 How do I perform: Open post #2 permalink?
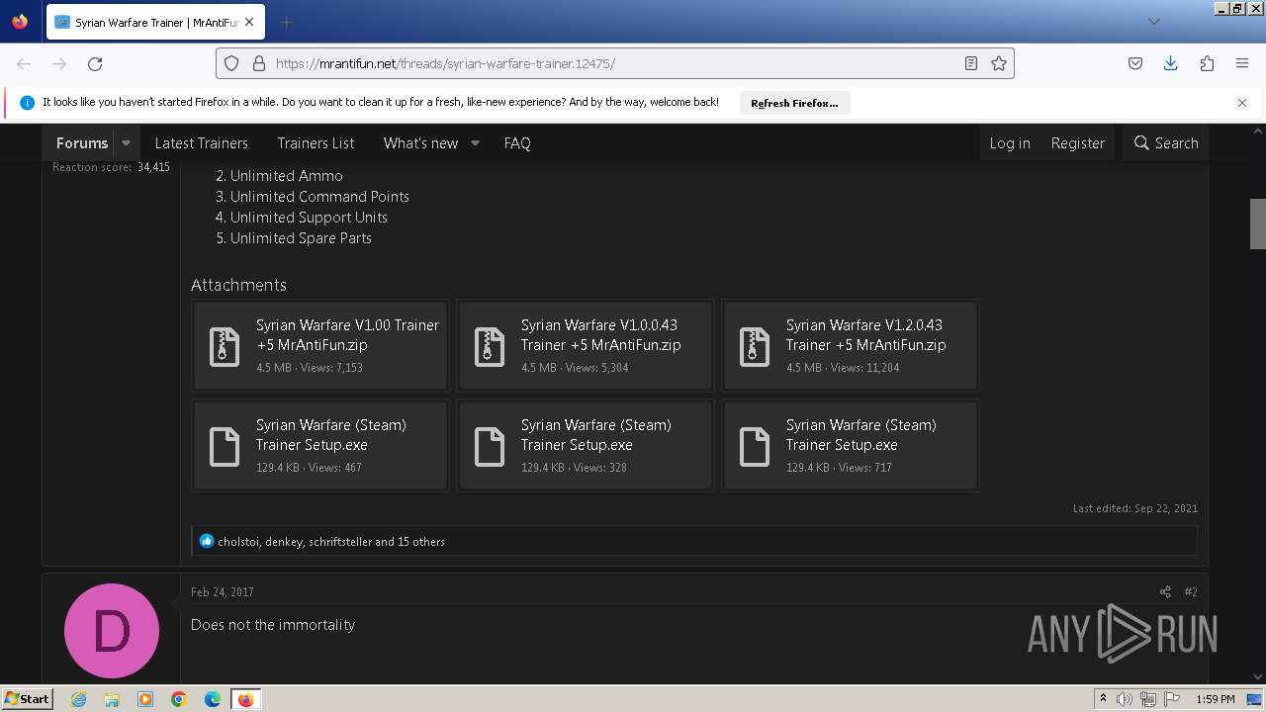pos(1191,591)
